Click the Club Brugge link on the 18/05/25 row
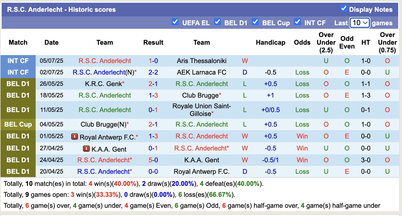 pyautogui.click(x=200, y=95)
